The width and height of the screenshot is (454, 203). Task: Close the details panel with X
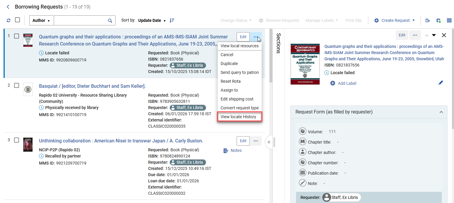click(444, 35)
